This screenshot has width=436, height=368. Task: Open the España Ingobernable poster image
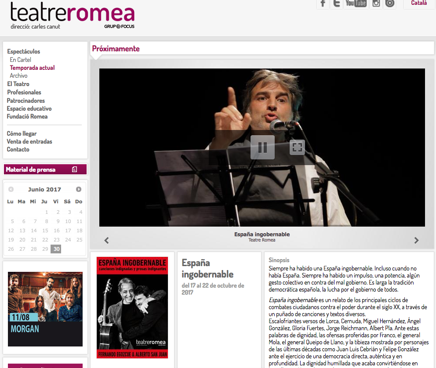tap(132, 307)
